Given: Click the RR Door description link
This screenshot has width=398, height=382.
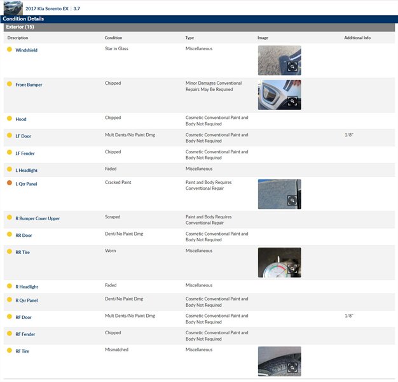Looking at the screenshot, I should point(24,236).
